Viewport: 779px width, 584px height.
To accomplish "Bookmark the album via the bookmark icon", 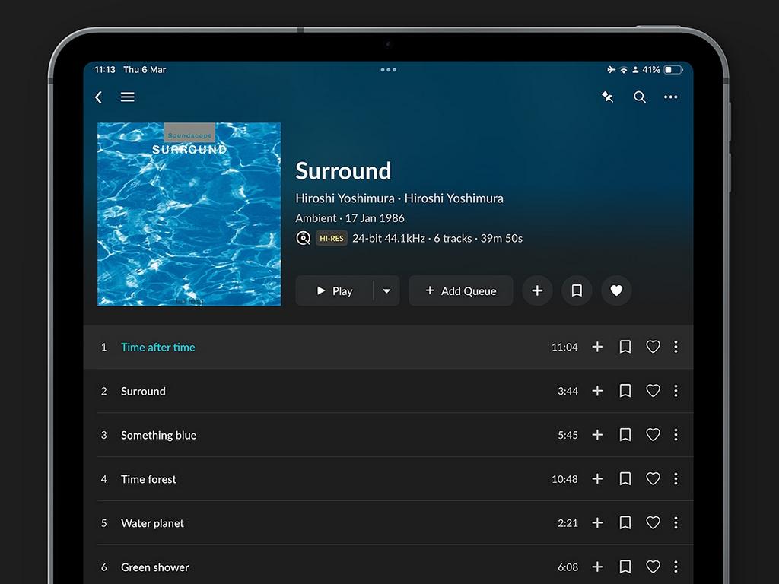I will tap(577, 290).
